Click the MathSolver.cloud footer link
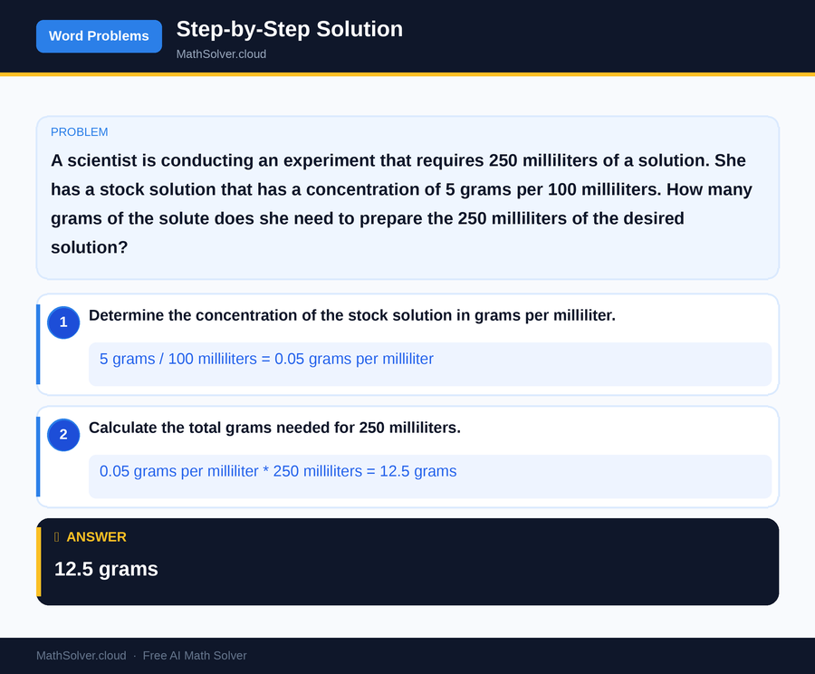The width and height of the screenshot is (815, 674). tap(81, 655)
